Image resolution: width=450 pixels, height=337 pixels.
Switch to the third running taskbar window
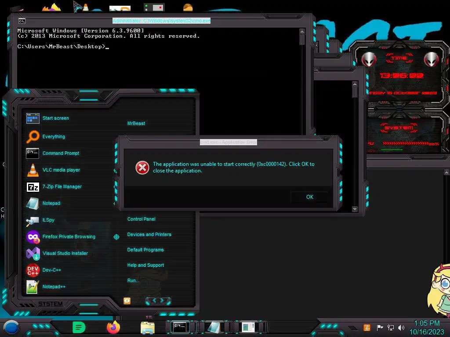[249, 327]
